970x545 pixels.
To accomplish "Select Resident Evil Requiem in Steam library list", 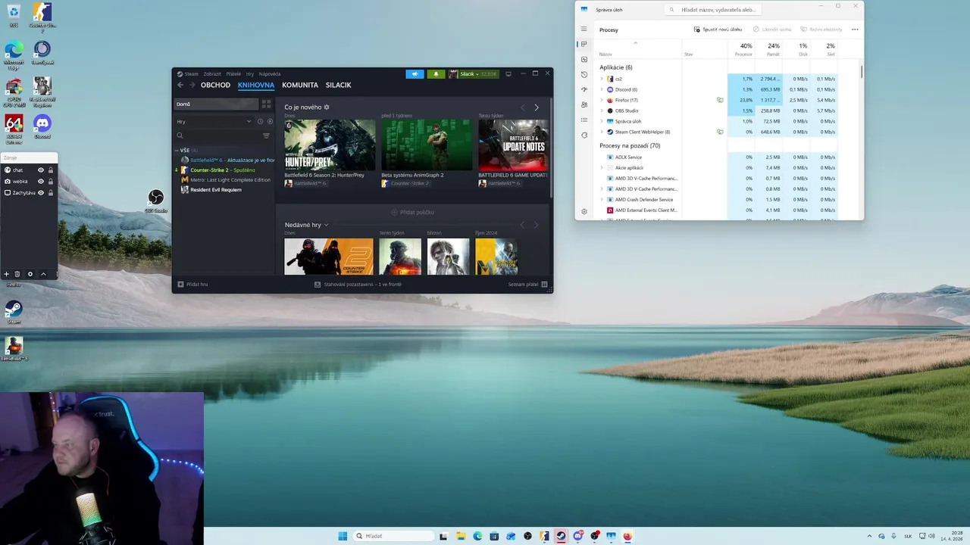I will point(216,190).
